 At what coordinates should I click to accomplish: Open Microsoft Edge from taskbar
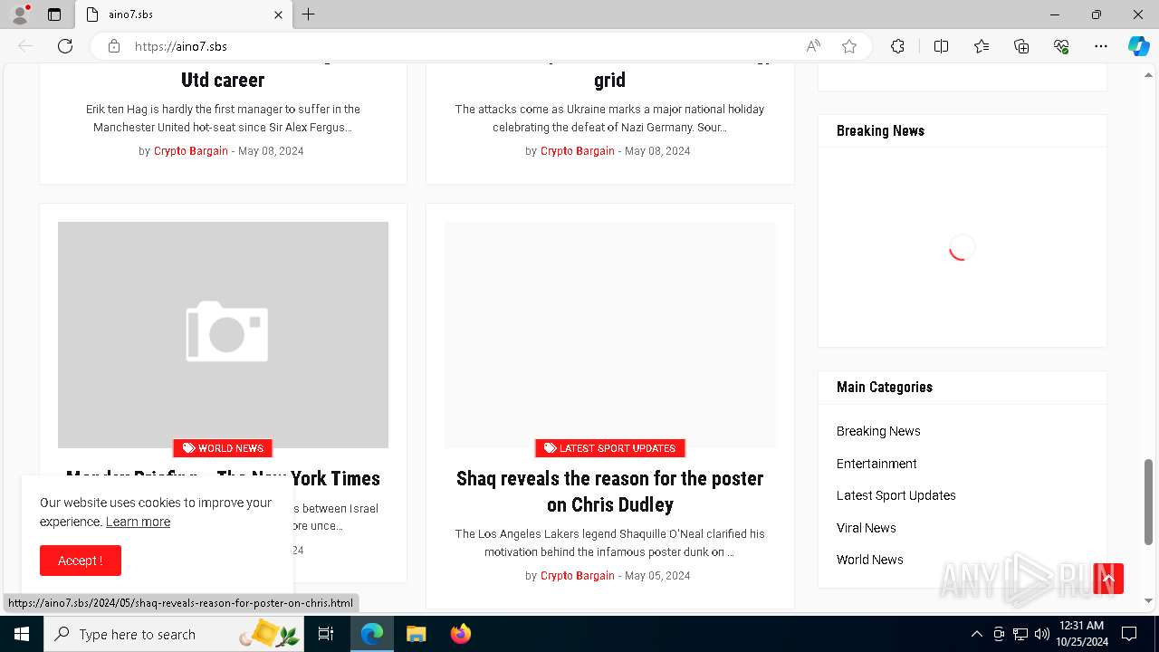pos(372,634)
